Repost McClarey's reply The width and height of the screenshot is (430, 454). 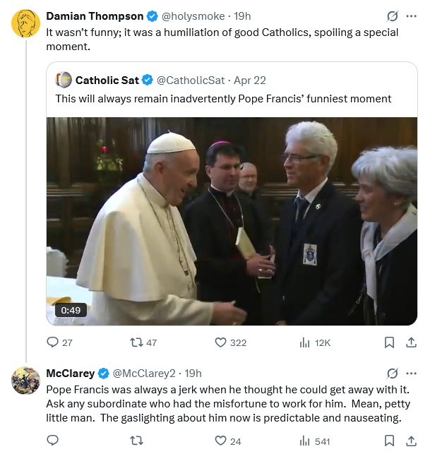pos(137,441)
